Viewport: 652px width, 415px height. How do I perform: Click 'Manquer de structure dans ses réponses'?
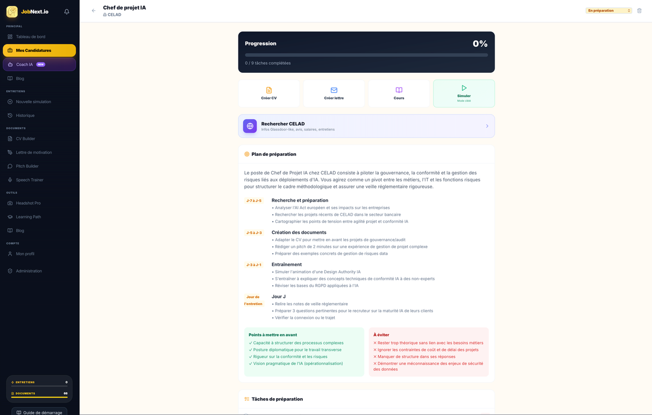(415, 357)
